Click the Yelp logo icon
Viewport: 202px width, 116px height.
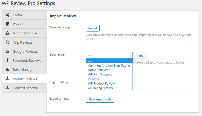tap(7, 42)
